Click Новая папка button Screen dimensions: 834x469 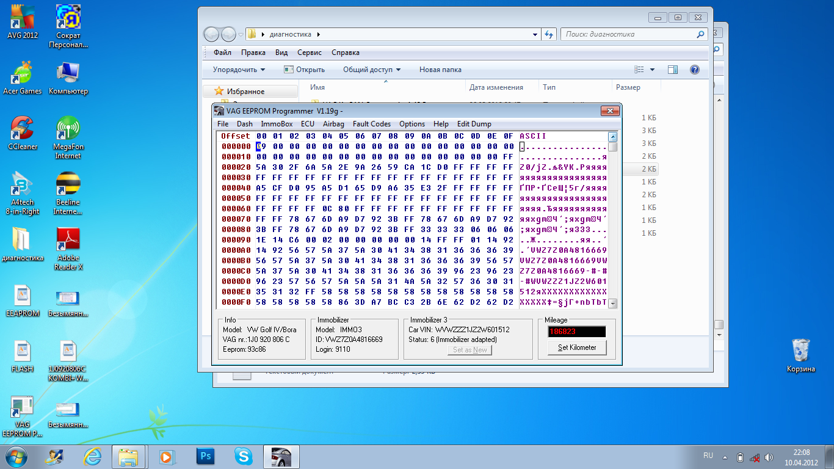pos(440,70)
